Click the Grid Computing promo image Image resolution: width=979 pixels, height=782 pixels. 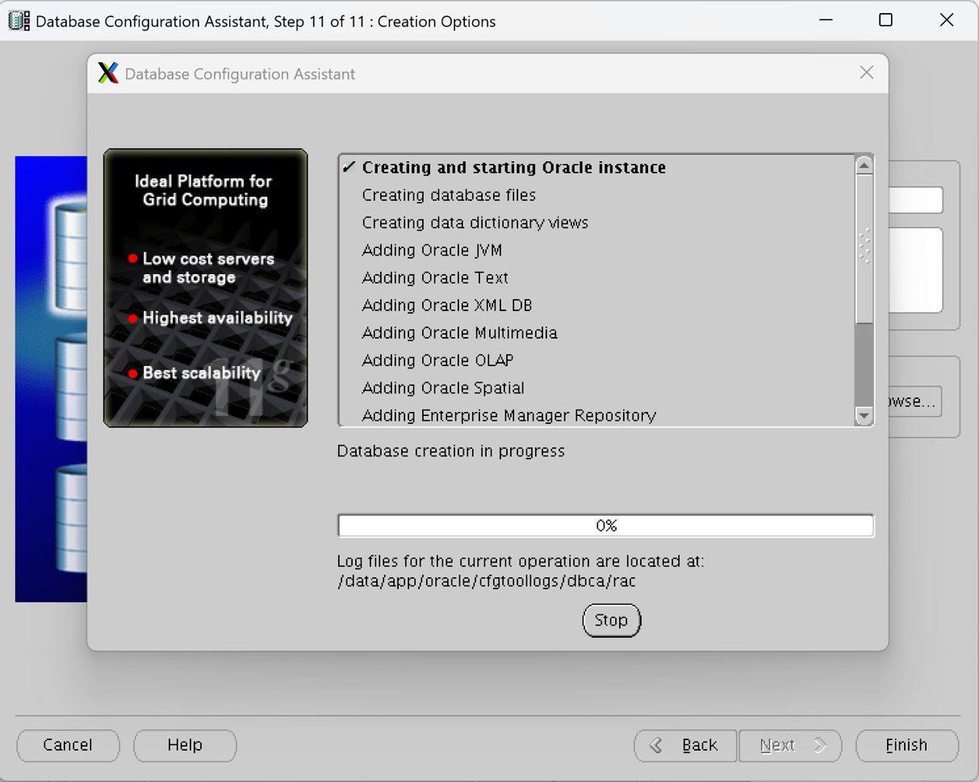click(x=206, y=288)
